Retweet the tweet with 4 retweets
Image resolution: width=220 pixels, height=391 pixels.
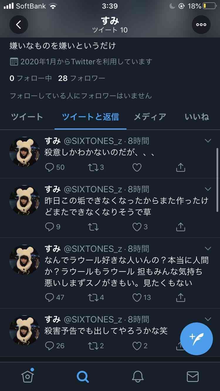93,297
